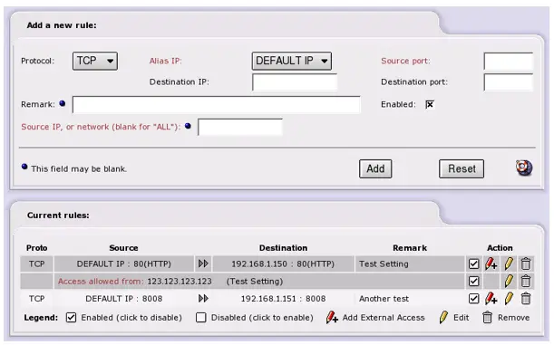This screenshot has width=554, height=345.
Task: Click the unchecked Disabled legend checkbox
Action: click(x=201, y=318)
